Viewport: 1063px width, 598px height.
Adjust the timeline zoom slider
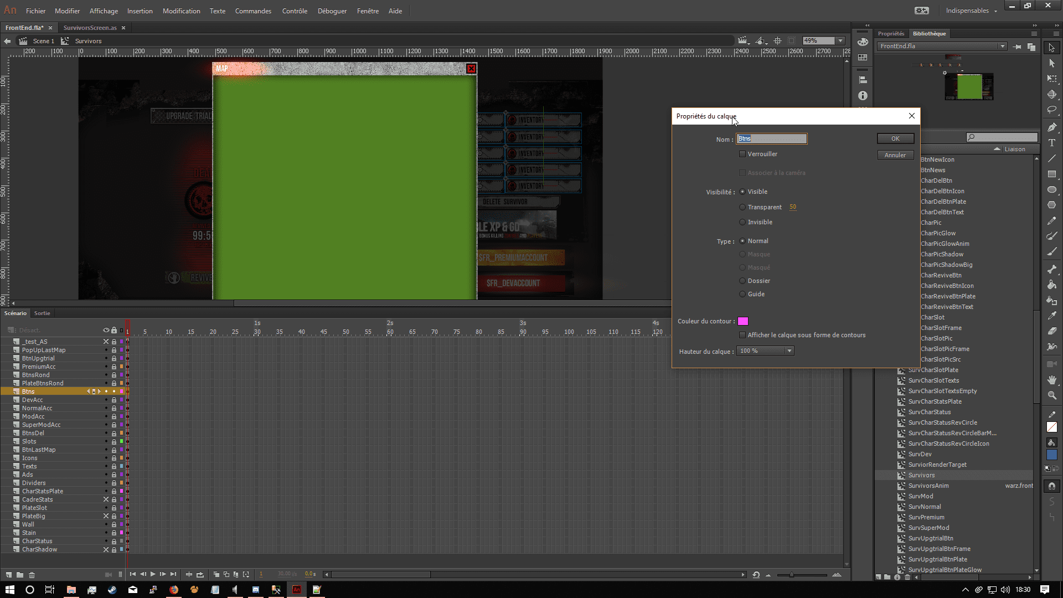[x=792, y=575]
